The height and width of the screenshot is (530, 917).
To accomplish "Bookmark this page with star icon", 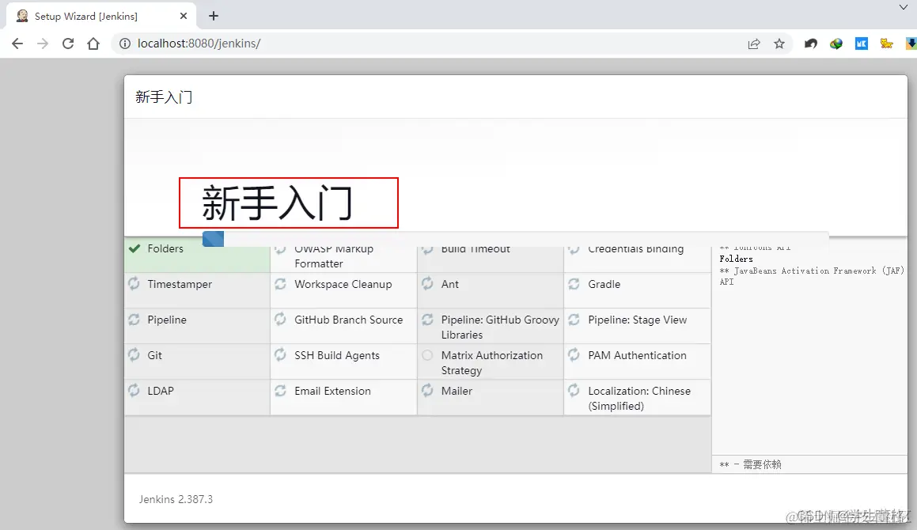I will pos(779,44).
